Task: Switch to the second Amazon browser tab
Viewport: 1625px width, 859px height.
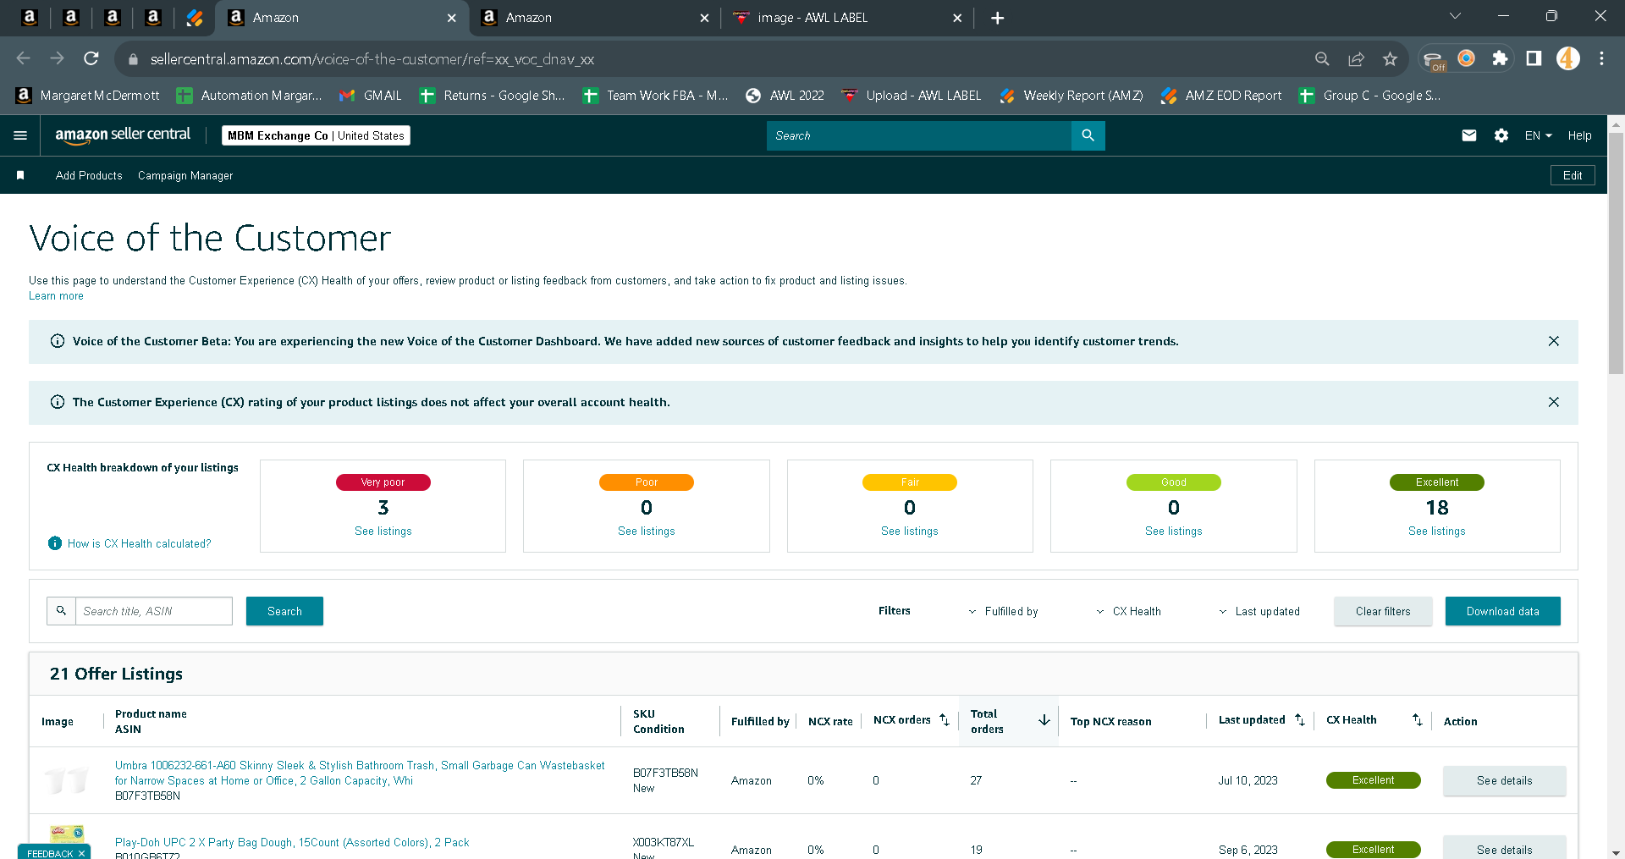Action: click(597, 18)
